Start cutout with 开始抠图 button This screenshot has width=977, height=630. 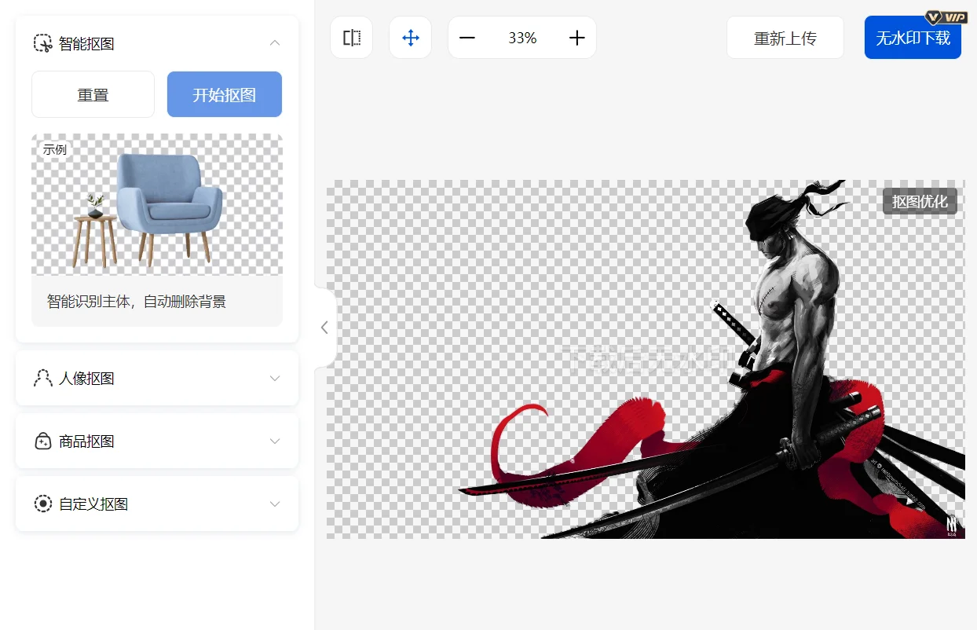(x=225, y=94)
